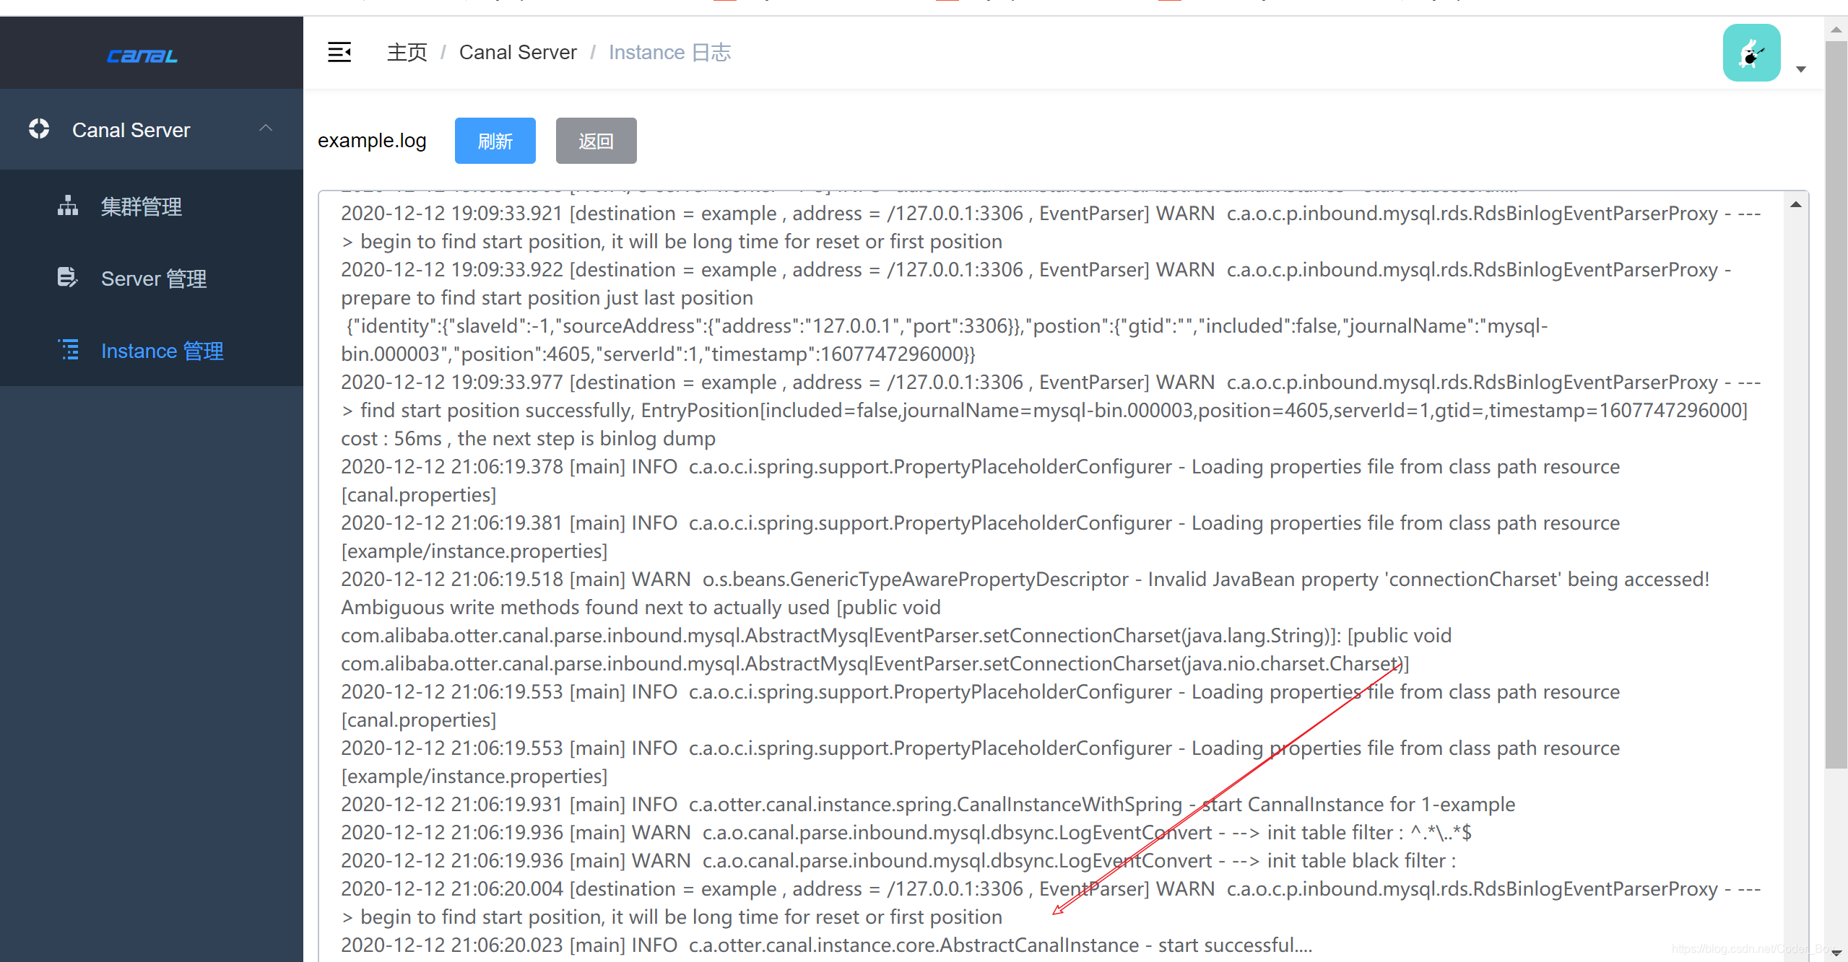This screenshot has height=962, width=1848.
Task: Open Server 管理 menu item
Action: click(x=152, y=278)
